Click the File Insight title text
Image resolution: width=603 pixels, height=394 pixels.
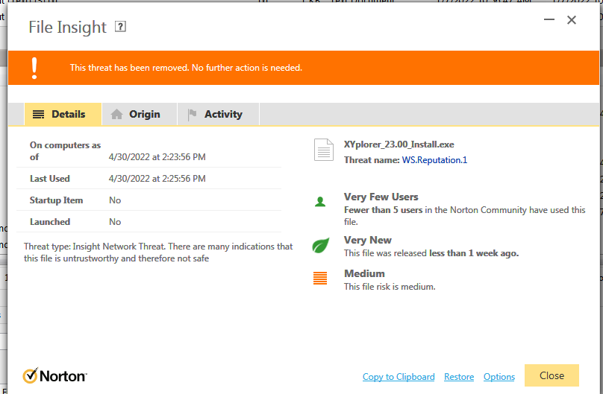point(67,27)
